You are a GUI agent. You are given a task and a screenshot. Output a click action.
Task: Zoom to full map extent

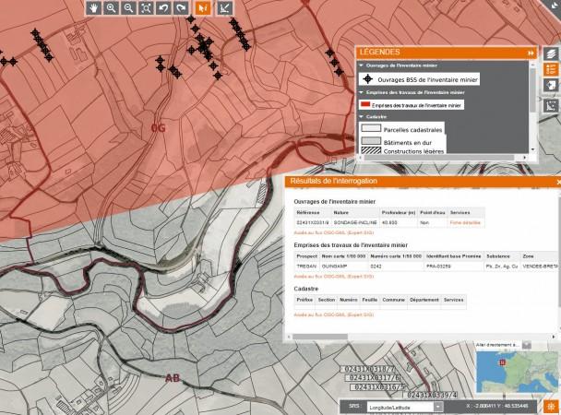click(x=147, y=7)
